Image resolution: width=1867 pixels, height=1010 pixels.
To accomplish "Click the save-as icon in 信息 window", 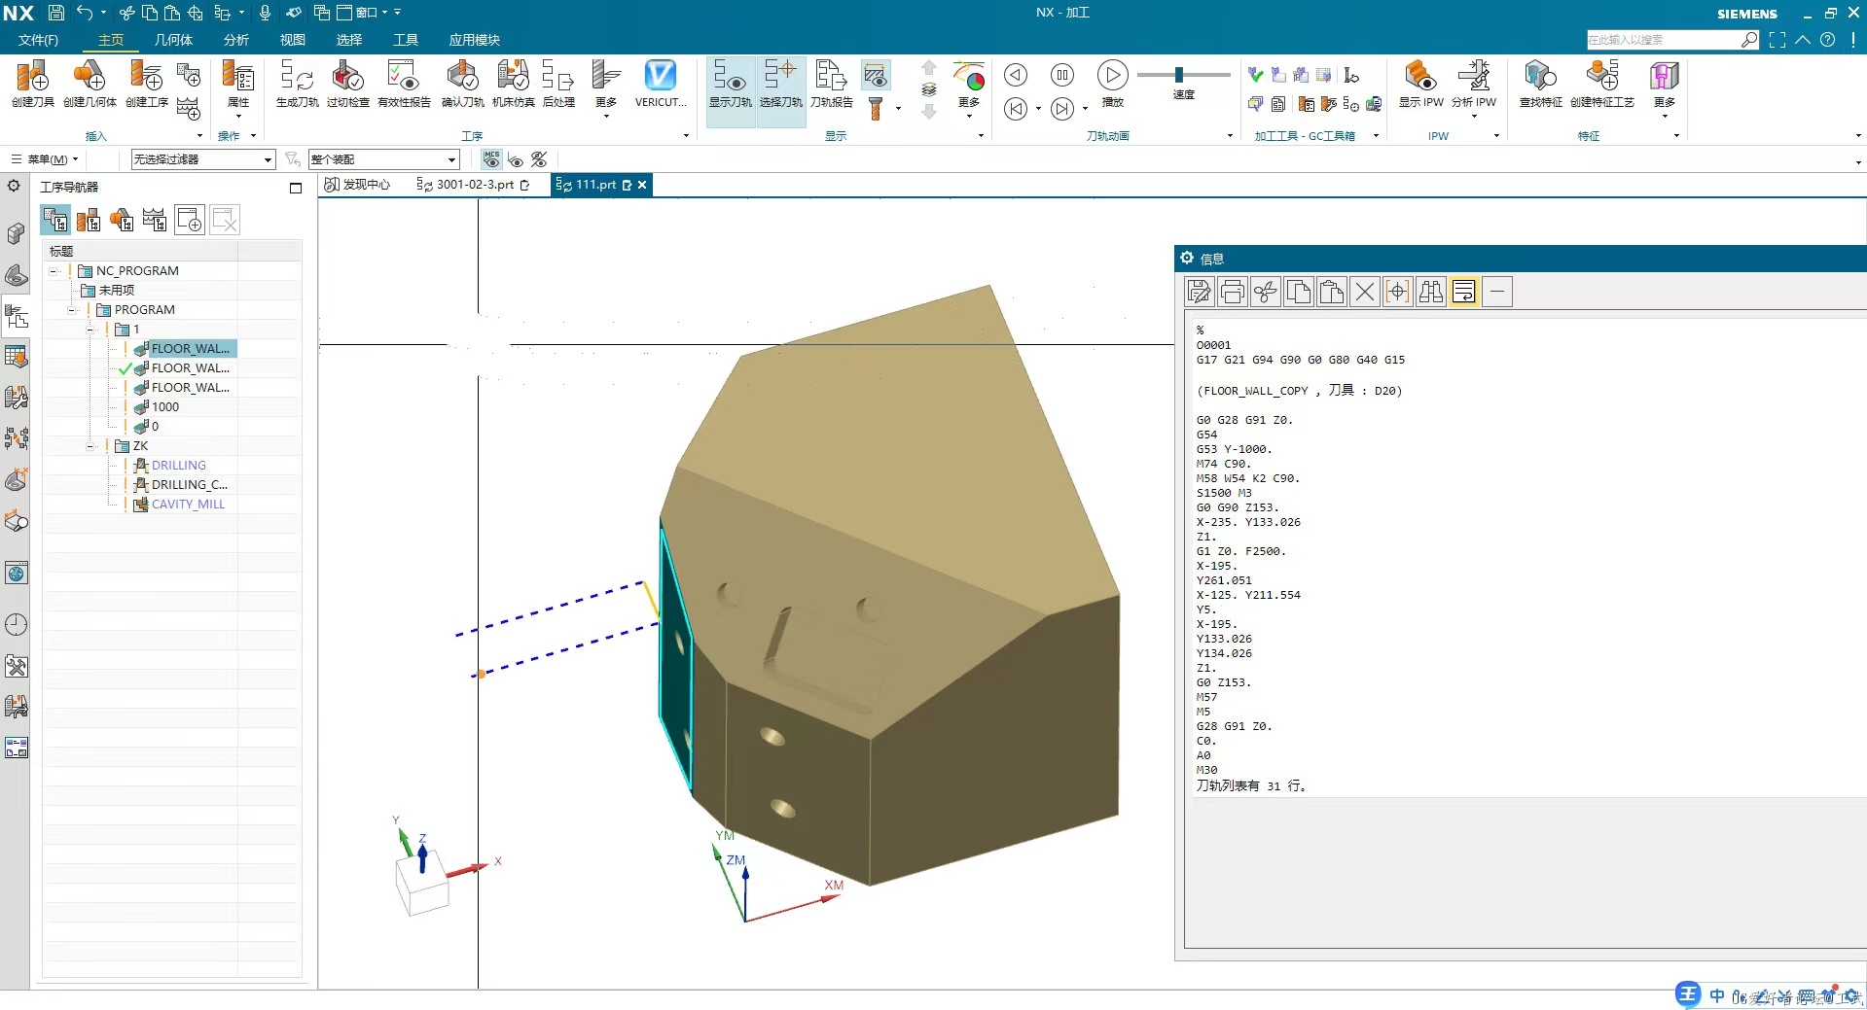I will tap(1200, 292).
